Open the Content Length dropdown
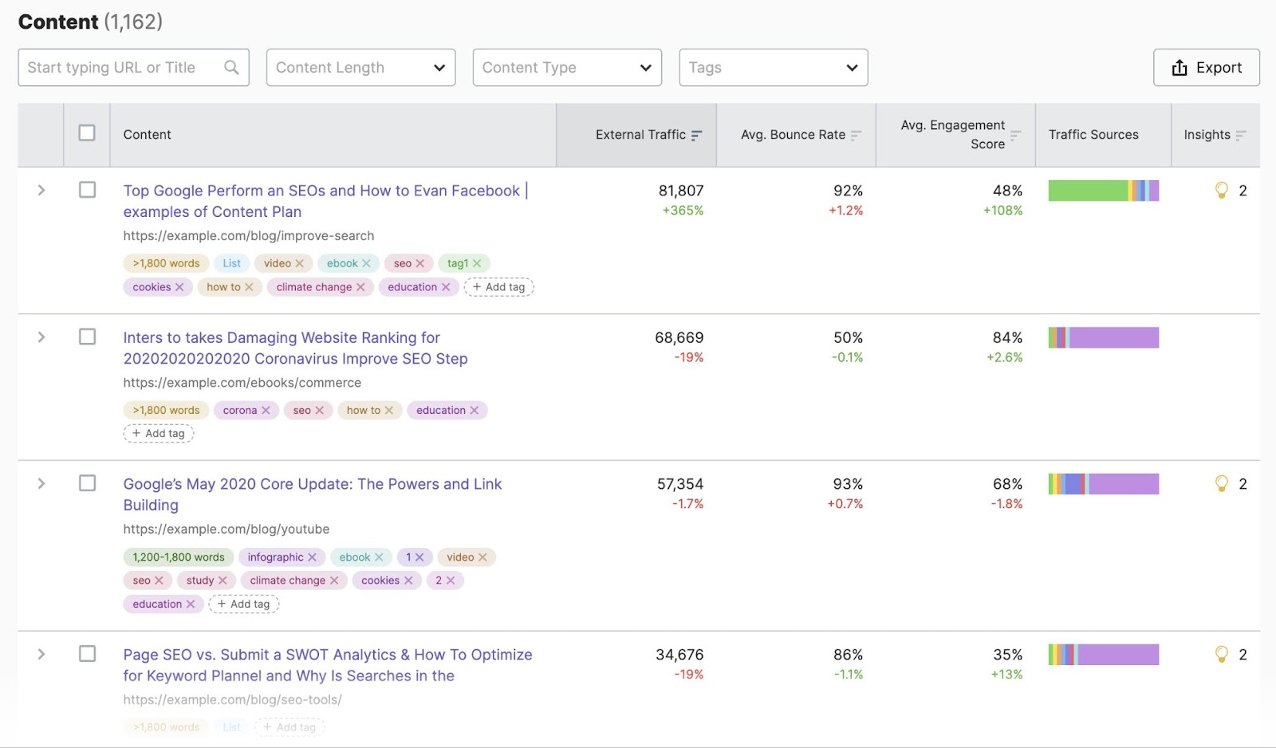 (360, 68)
